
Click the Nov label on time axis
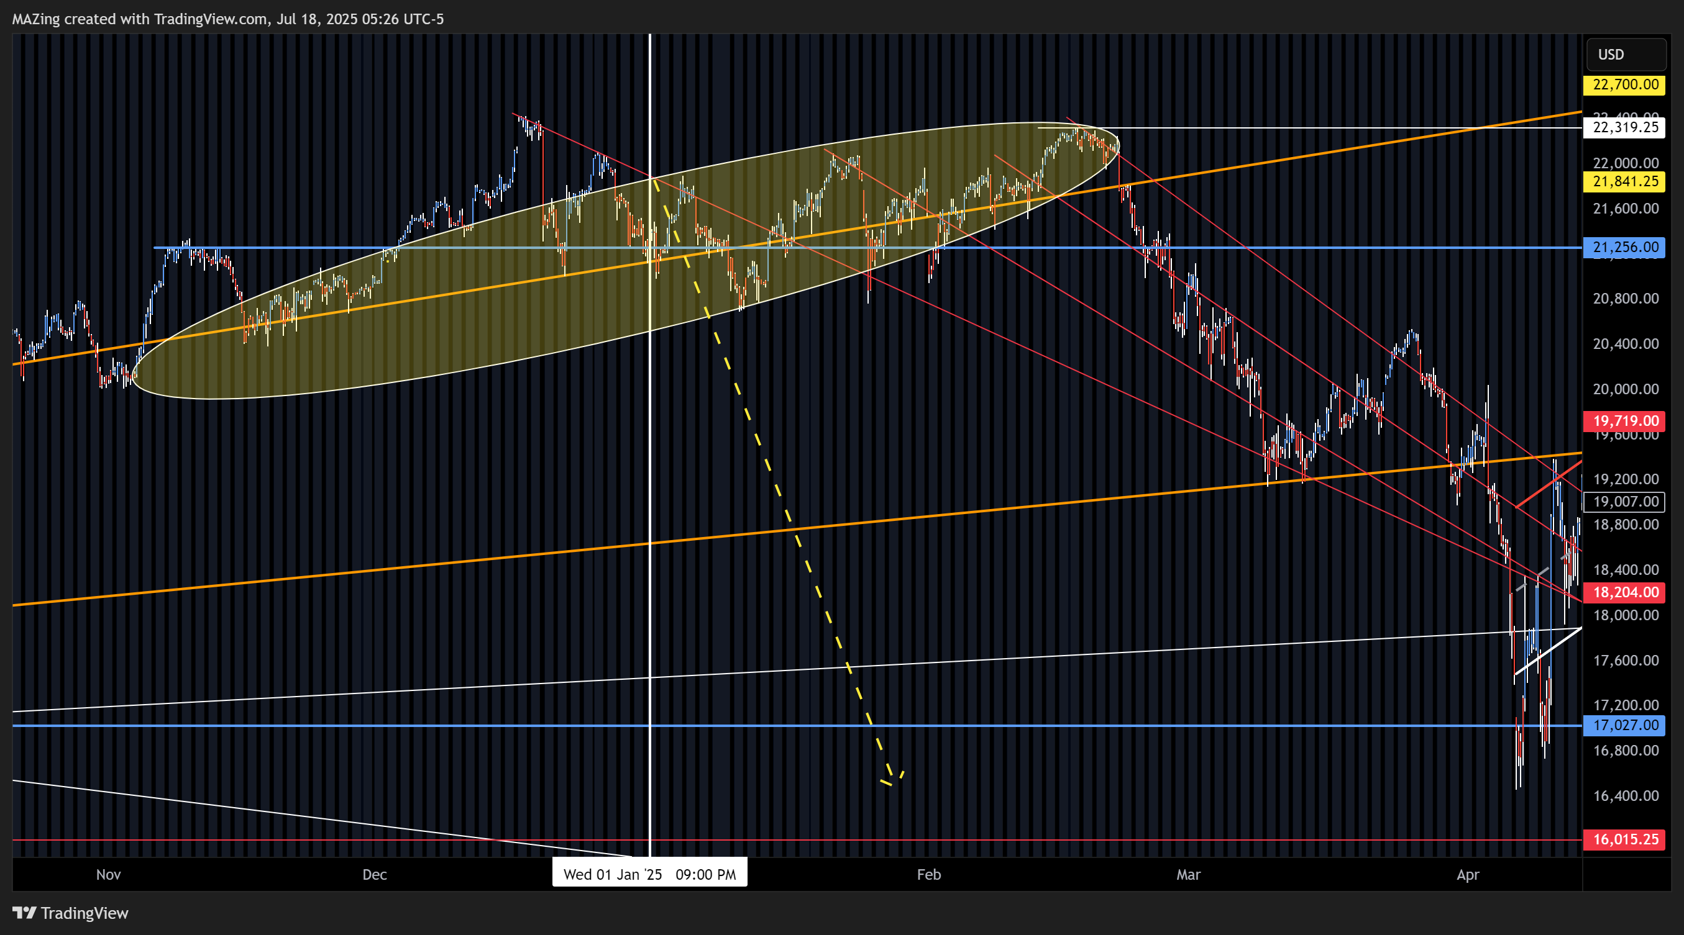tap(109, 875)
